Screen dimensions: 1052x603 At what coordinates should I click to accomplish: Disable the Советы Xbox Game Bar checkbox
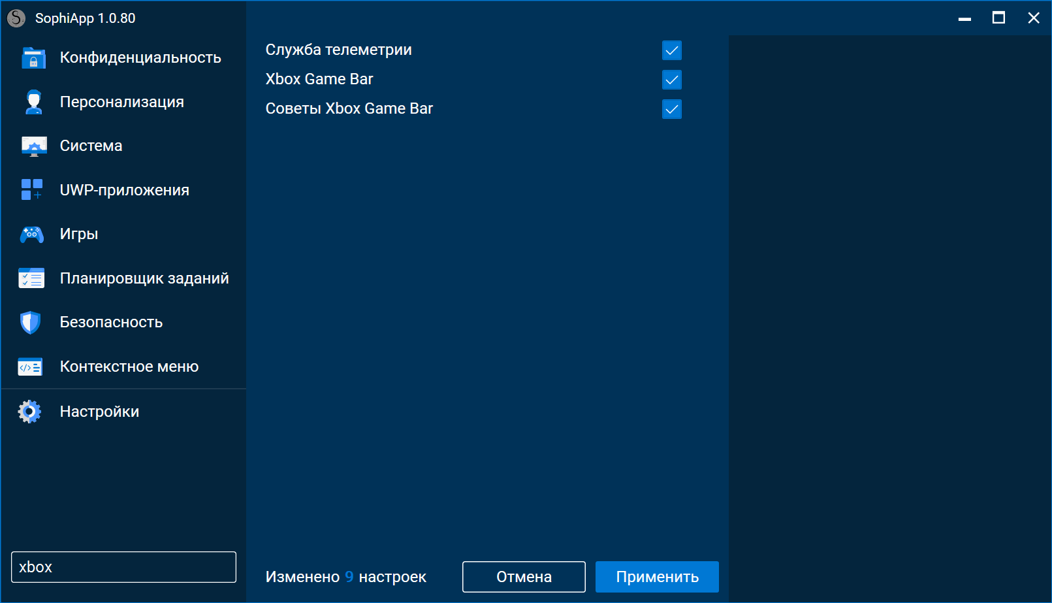[672, 109]
